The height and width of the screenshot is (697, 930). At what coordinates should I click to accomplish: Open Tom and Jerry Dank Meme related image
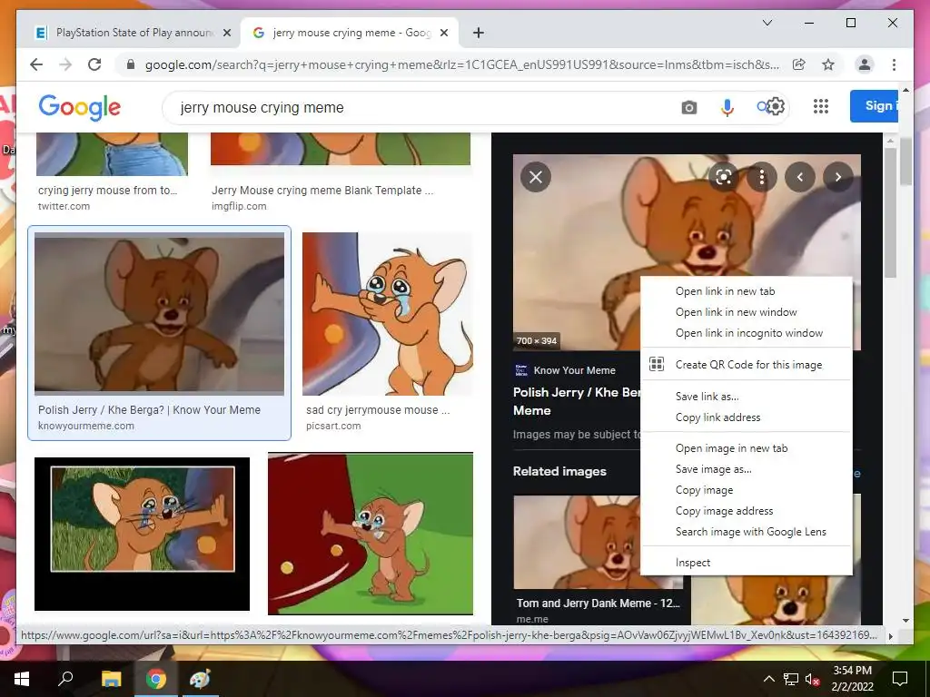tap(598, 543)
